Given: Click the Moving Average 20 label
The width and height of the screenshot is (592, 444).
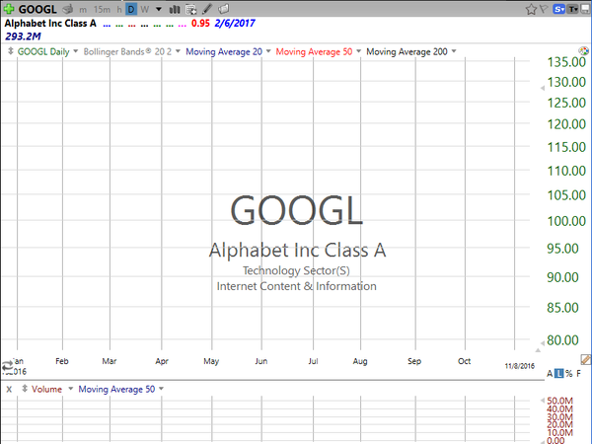Looking at the screenshot, I should [224, 51].
